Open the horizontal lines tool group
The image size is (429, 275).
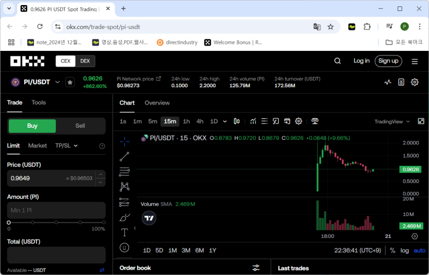point(125,172)
